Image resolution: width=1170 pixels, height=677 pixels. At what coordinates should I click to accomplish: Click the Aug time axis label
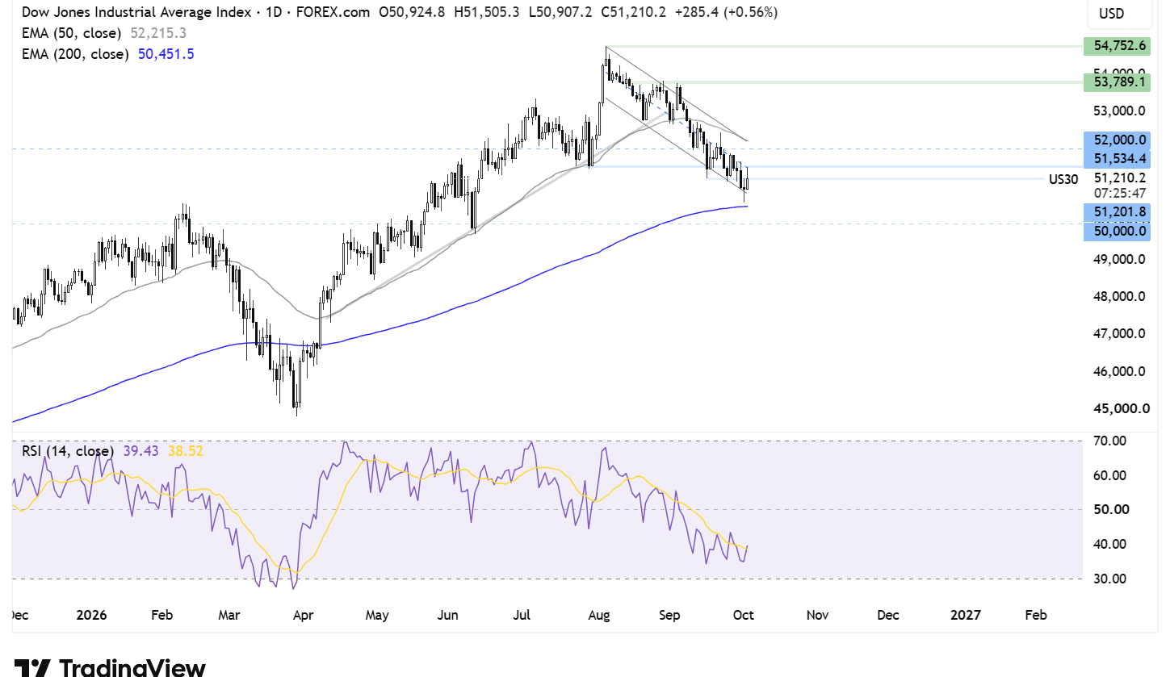tap(598, 615)
